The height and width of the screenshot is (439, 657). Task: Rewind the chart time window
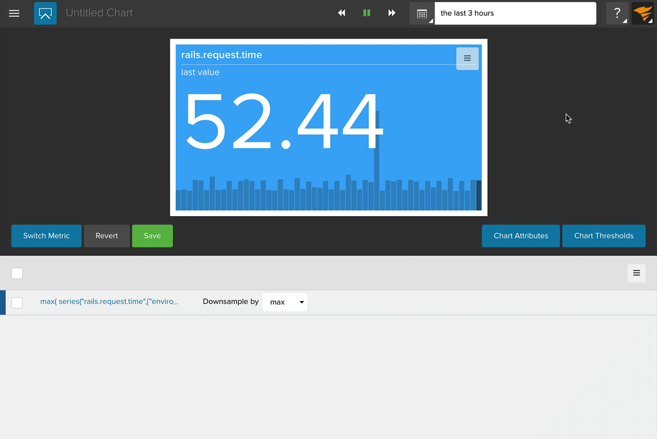342,12
